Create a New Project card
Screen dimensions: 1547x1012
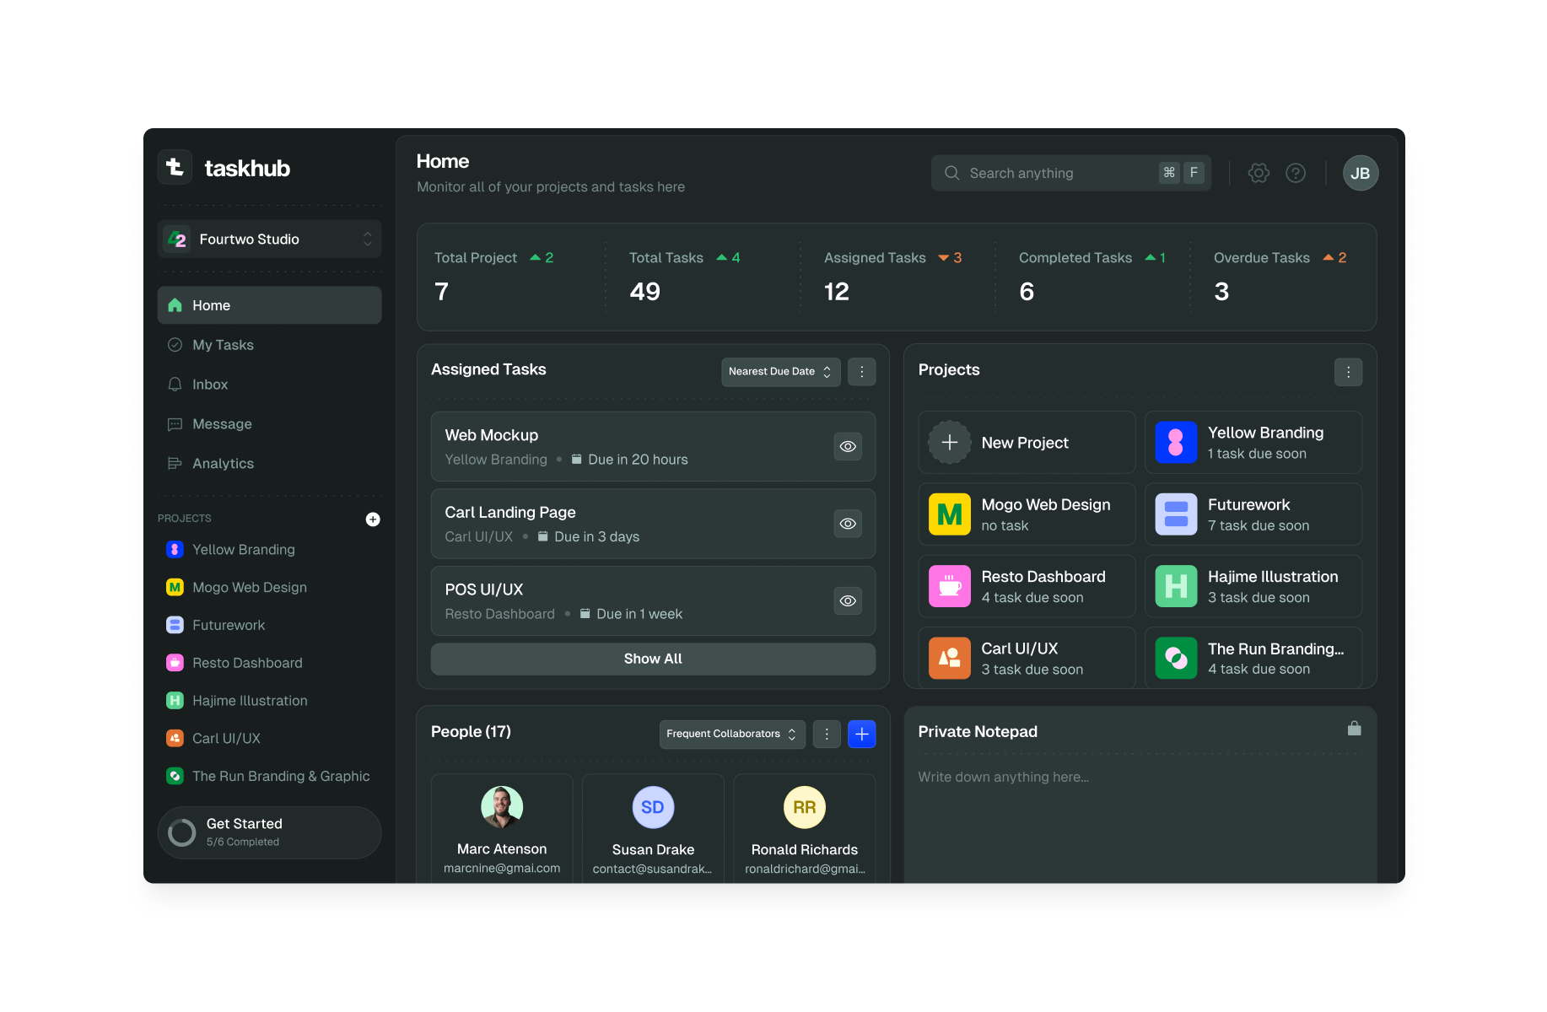(1026, 442)
